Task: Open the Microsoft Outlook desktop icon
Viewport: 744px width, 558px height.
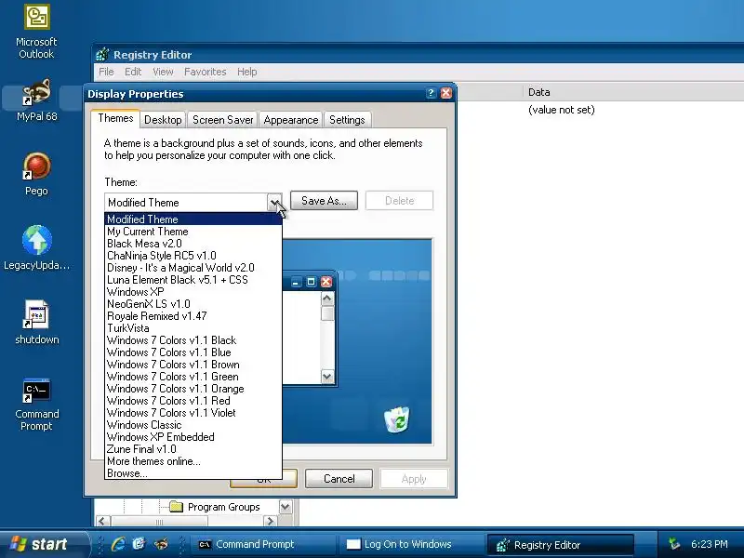Action: [x=36, y=32]
